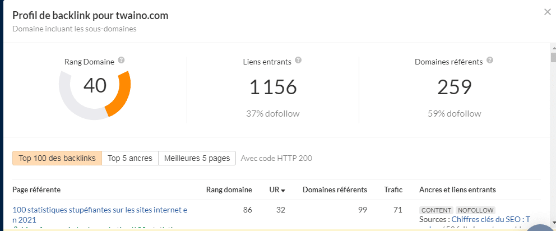The height and width of the screenshot is (231, 556).
Task: Click Domaines référents table column header
Action: tap(335, 190)
